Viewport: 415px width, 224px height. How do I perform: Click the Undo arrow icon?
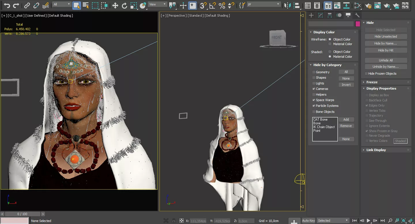click(7, 5)
